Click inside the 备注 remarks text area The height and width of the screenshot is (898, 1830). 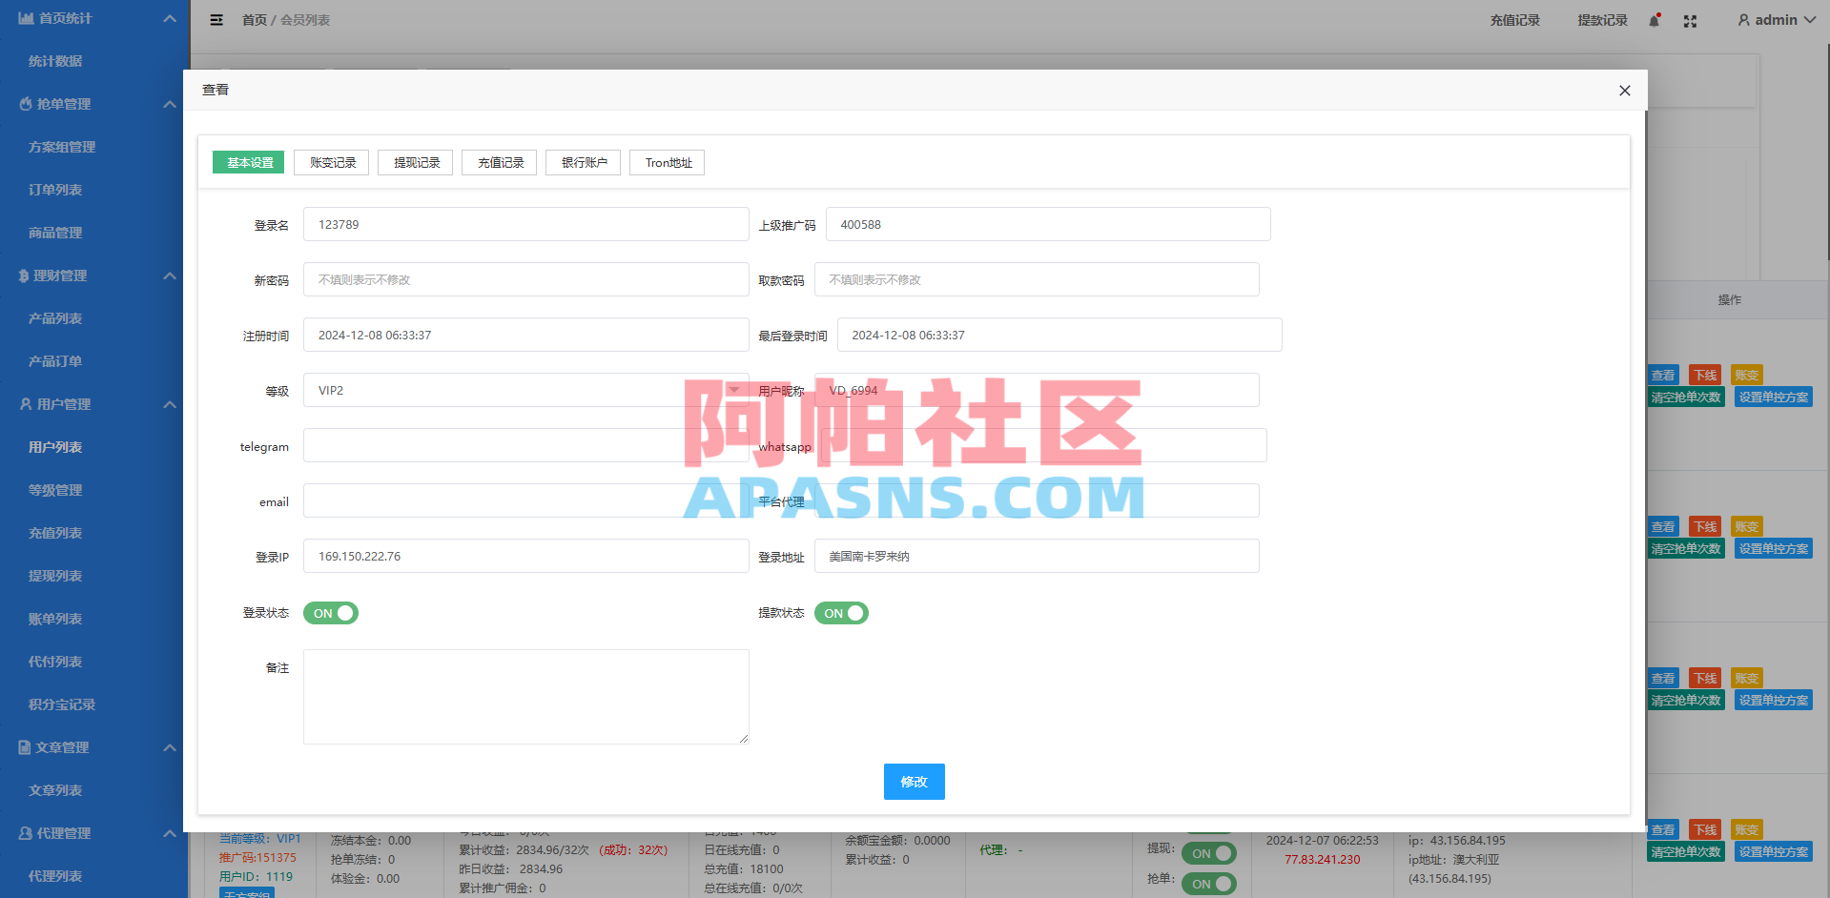click(525, 696)
